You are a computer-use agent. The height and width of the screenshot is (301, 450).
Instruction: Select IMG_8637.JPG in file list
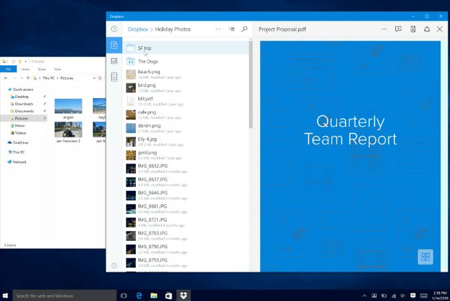186,182
